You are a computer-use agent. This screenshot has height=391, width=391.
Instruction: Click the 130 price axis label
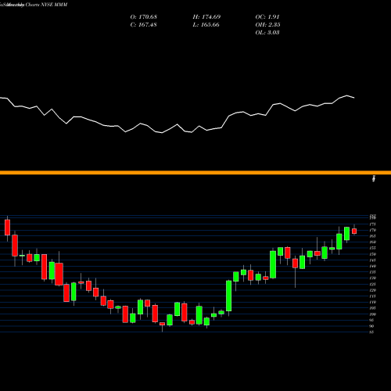[373, 278]
